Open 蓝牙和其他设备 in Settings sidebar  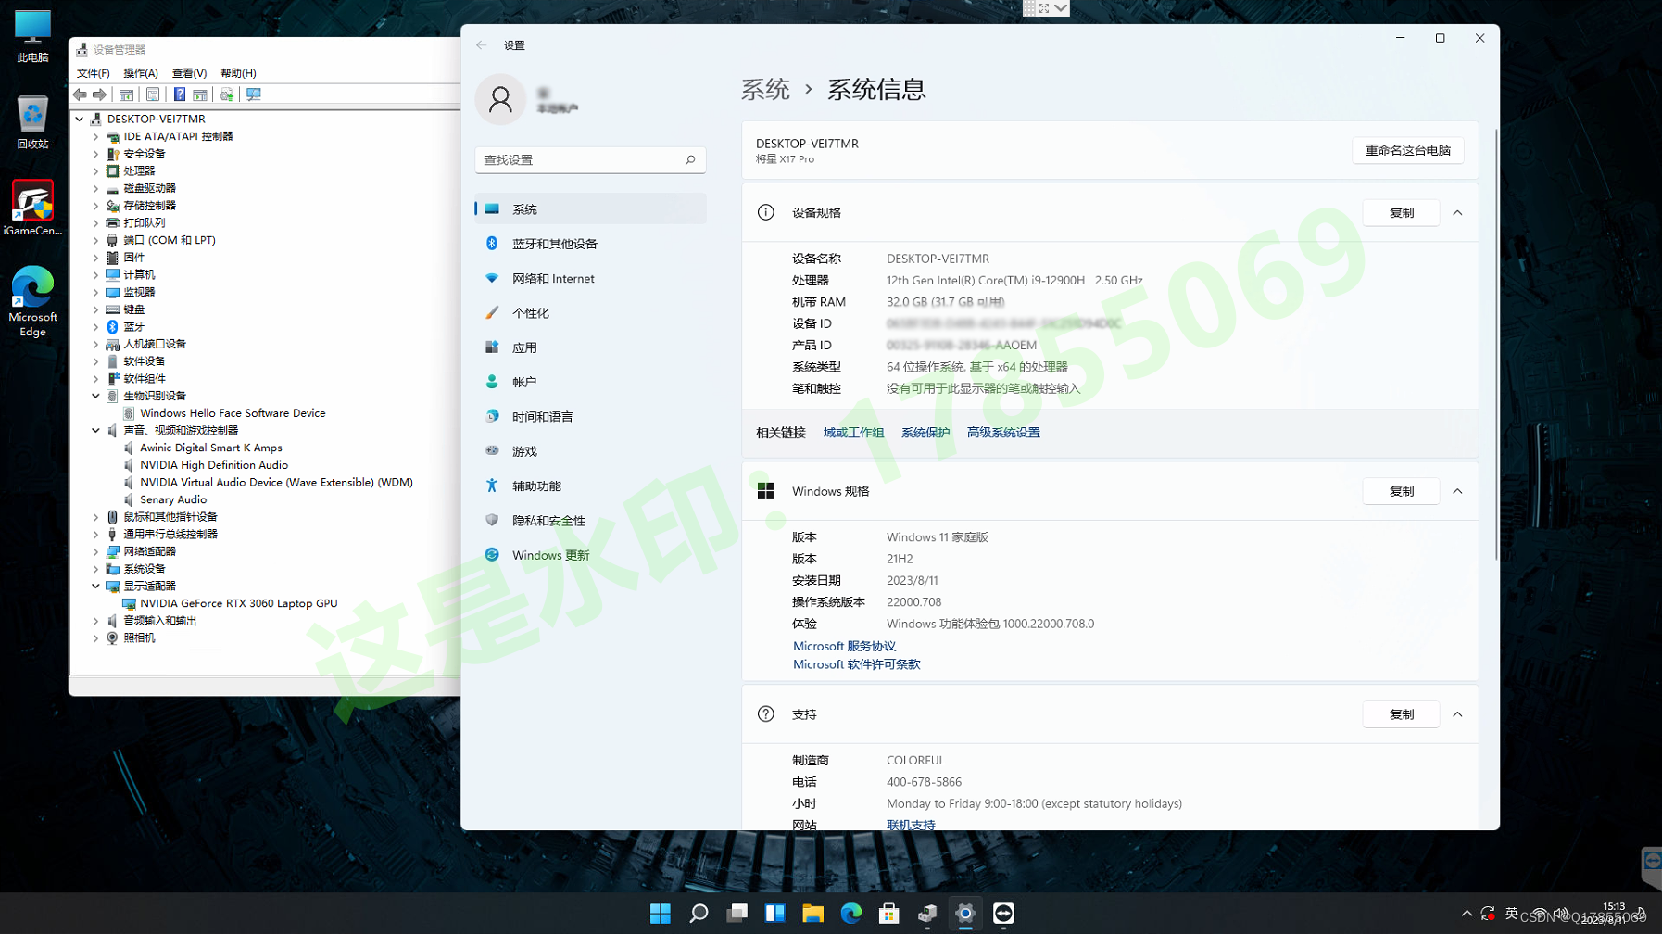[x=590, y=244]
